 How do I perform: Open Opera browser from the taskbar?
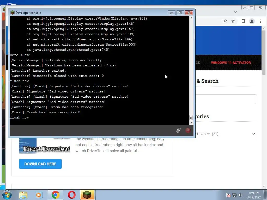pos(71,195)
